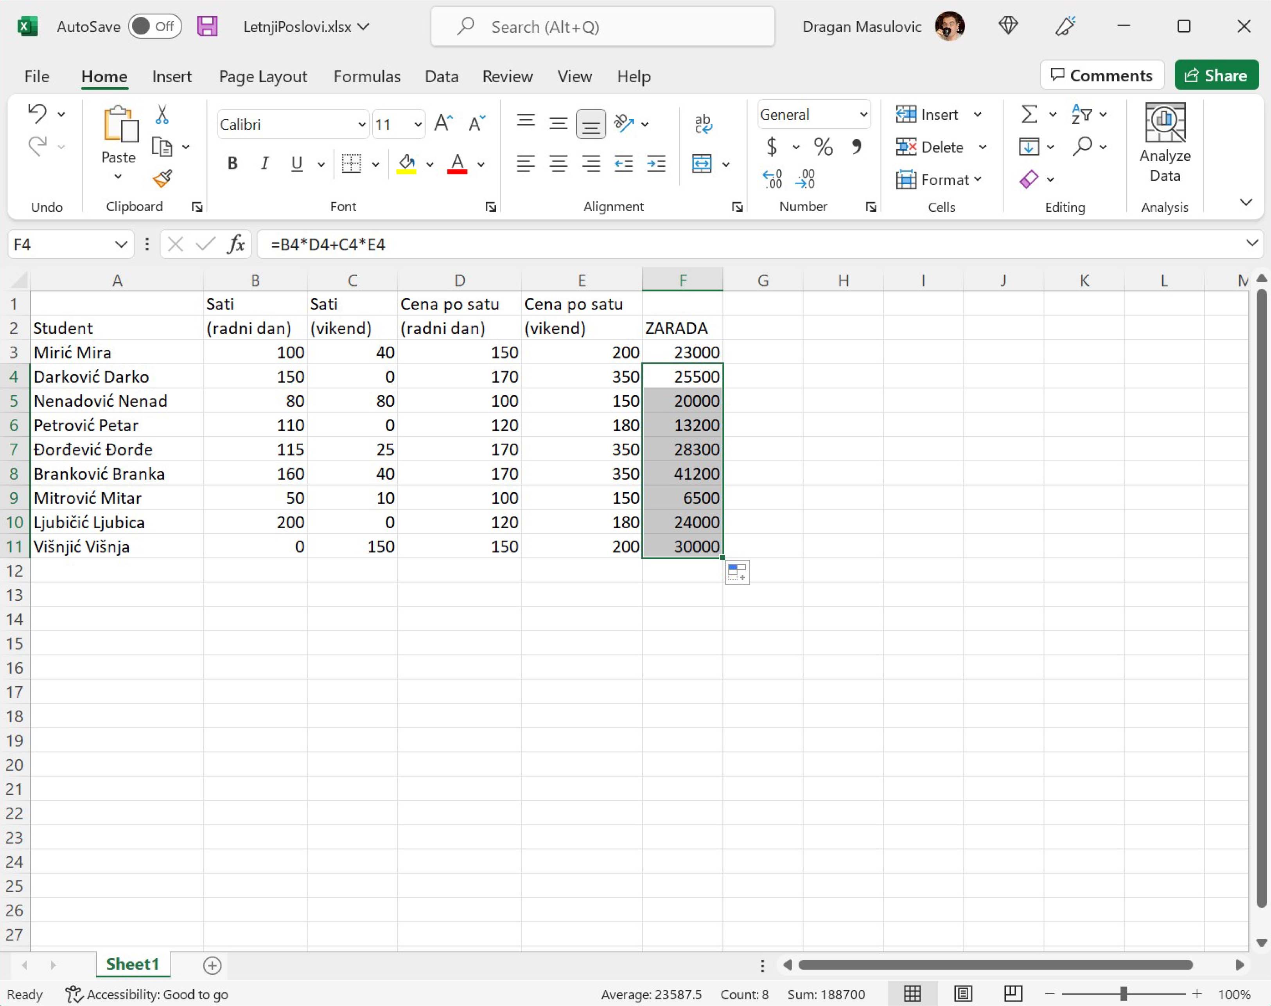
Task: Click the Percent Style icon
Action: (823, 147)
